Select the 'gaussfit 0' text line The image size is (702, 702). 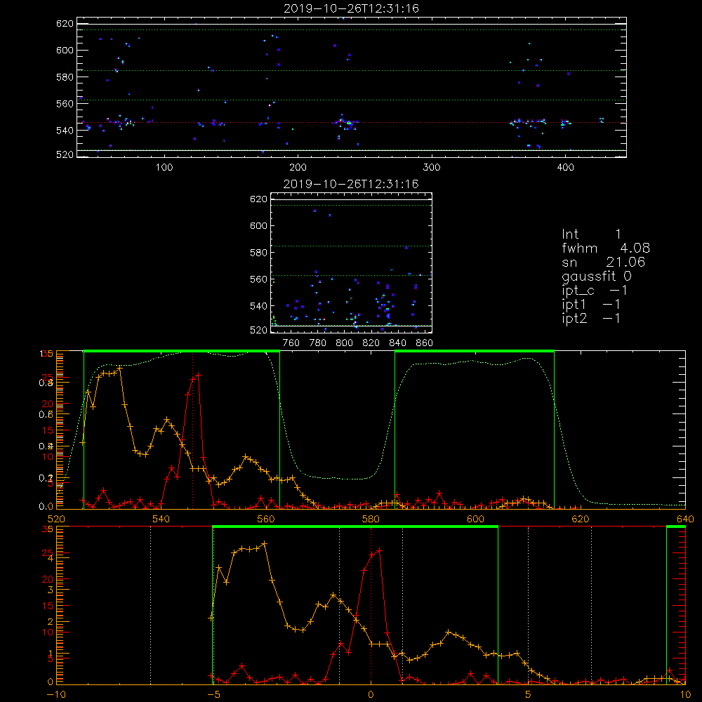[596, 276]
